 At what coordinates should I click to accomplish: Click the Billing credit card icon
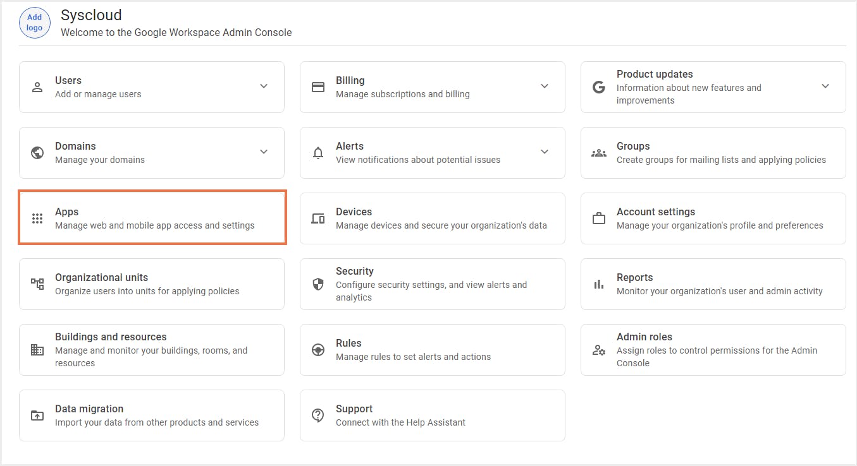click(318, 87)
